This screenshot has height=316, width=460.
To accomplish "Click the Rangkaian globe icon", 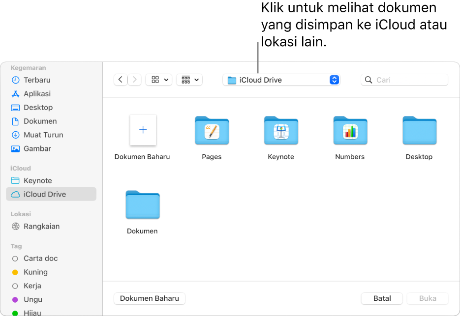I will [x=16, y=226].
